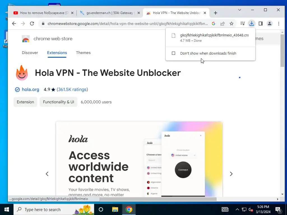View site information via padlock icon
The height and width of the screenshot is (215, 287).
coord(43,24)
